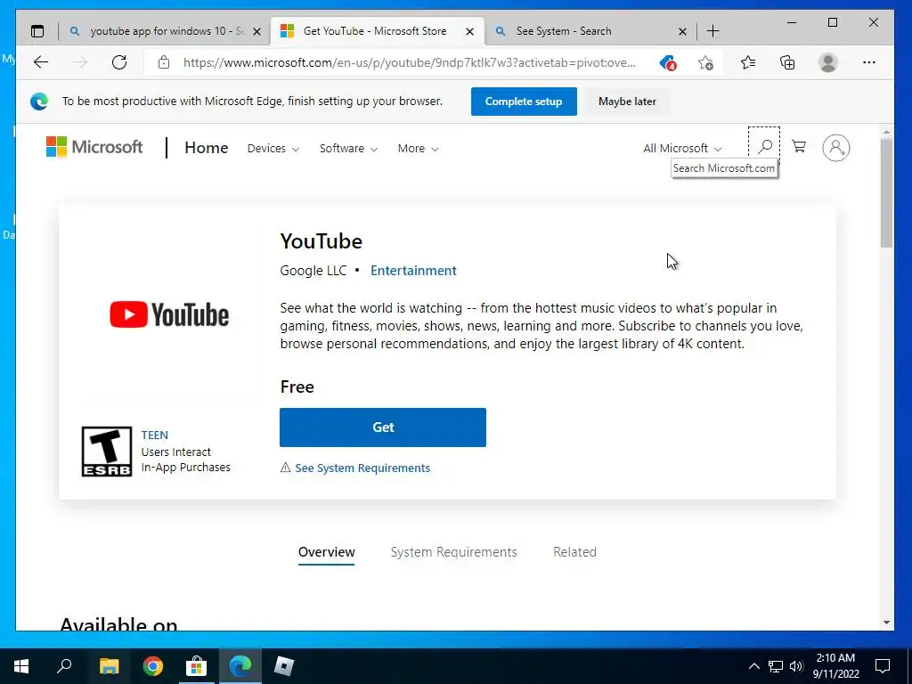The image size is (912, 684).
Task: Switch to youtube app for windows 10 tab
Action: (x=166, y=31)
